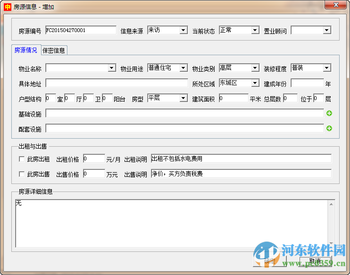Click the 出租价格 input field
Screen dimensions: 350x275
click(94, 158)
